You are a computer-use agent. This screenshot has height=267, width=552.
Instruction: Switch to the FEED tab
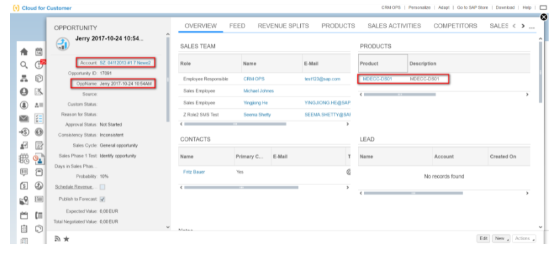(x=237, y=25)
